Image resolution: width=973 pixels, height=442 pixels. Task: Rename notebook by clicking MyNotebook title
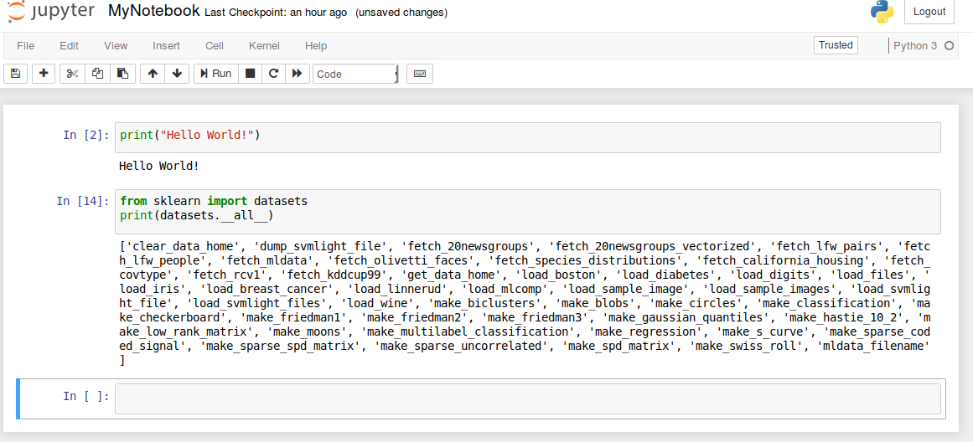154,11
